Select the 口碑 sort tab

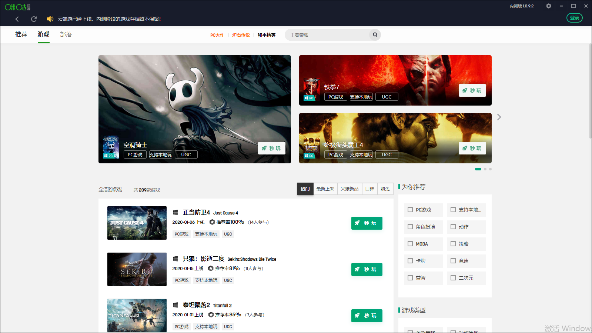(x=370, y=189)
